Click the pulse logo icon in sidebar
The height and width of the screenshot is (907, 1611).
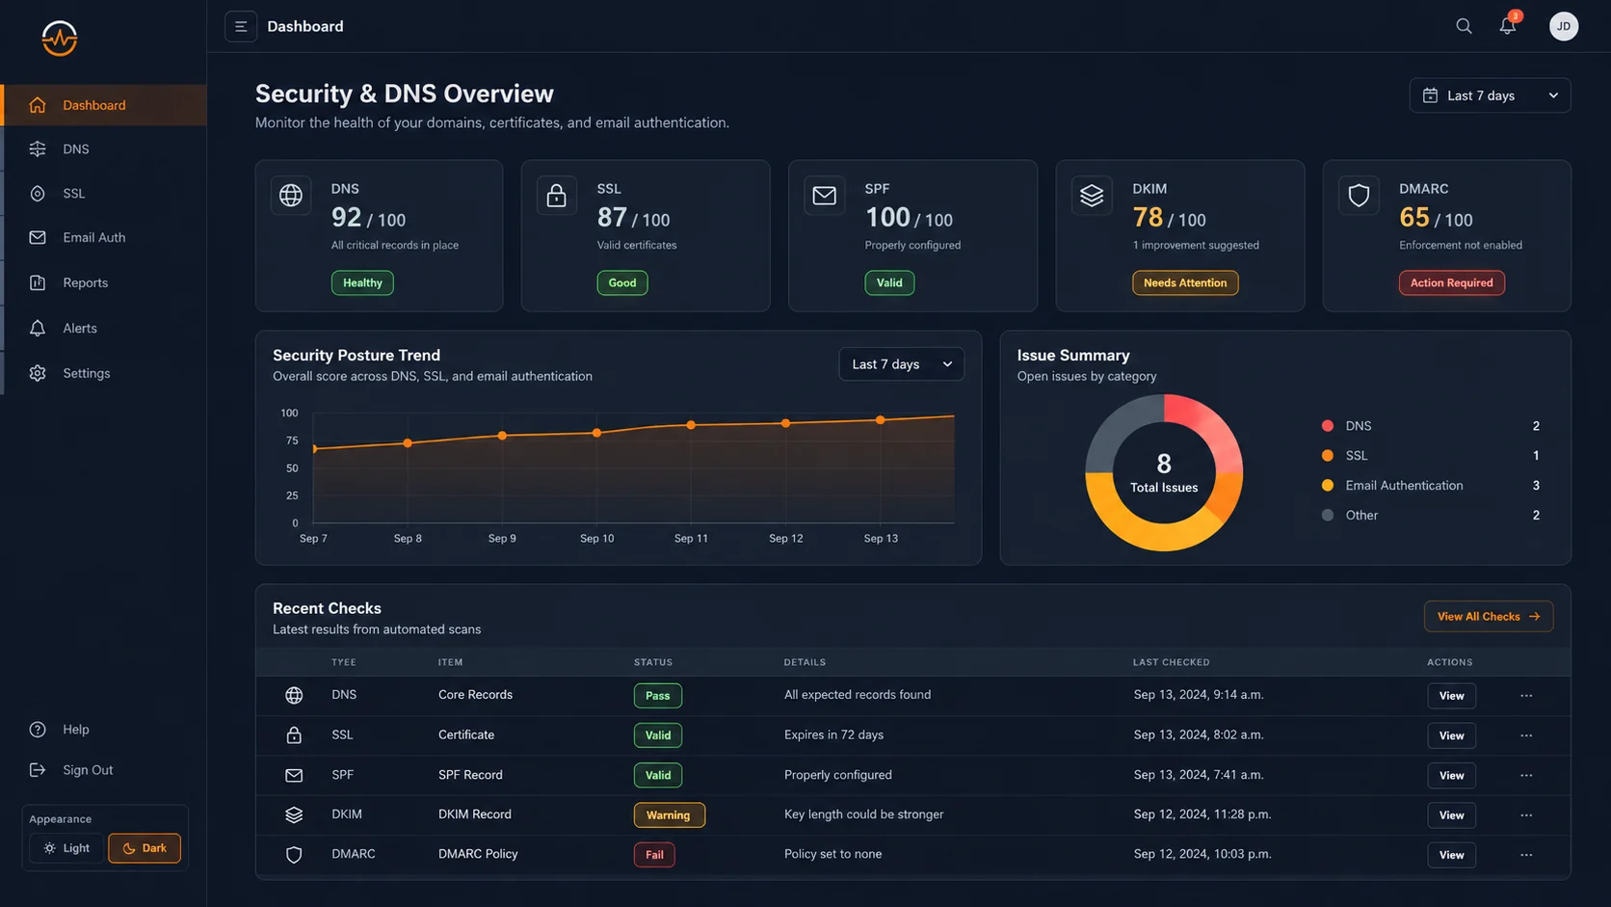click(60, 39)
